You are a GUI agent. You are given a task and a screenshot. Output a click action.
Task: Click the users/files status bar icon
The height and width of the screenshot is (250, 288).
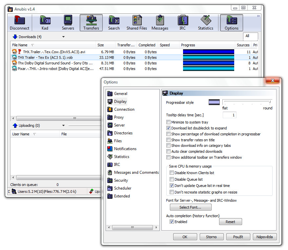tap(14, 192)
